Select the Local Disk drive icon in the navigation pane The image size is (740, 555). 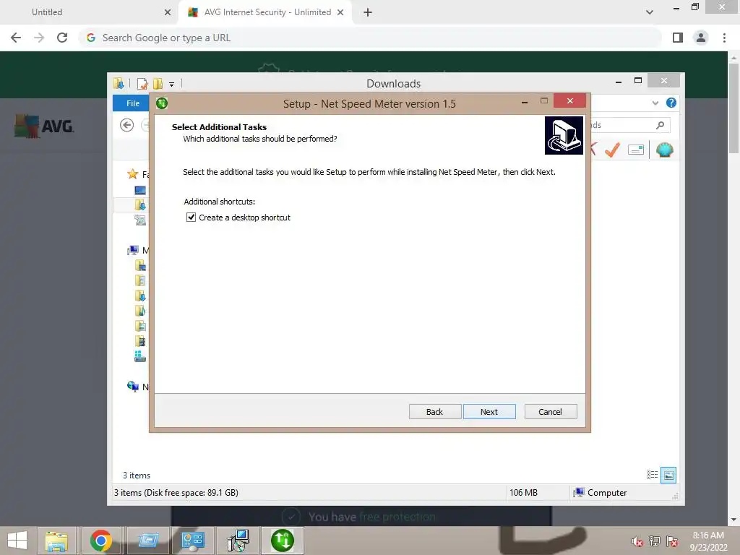(x=140, y=356)
